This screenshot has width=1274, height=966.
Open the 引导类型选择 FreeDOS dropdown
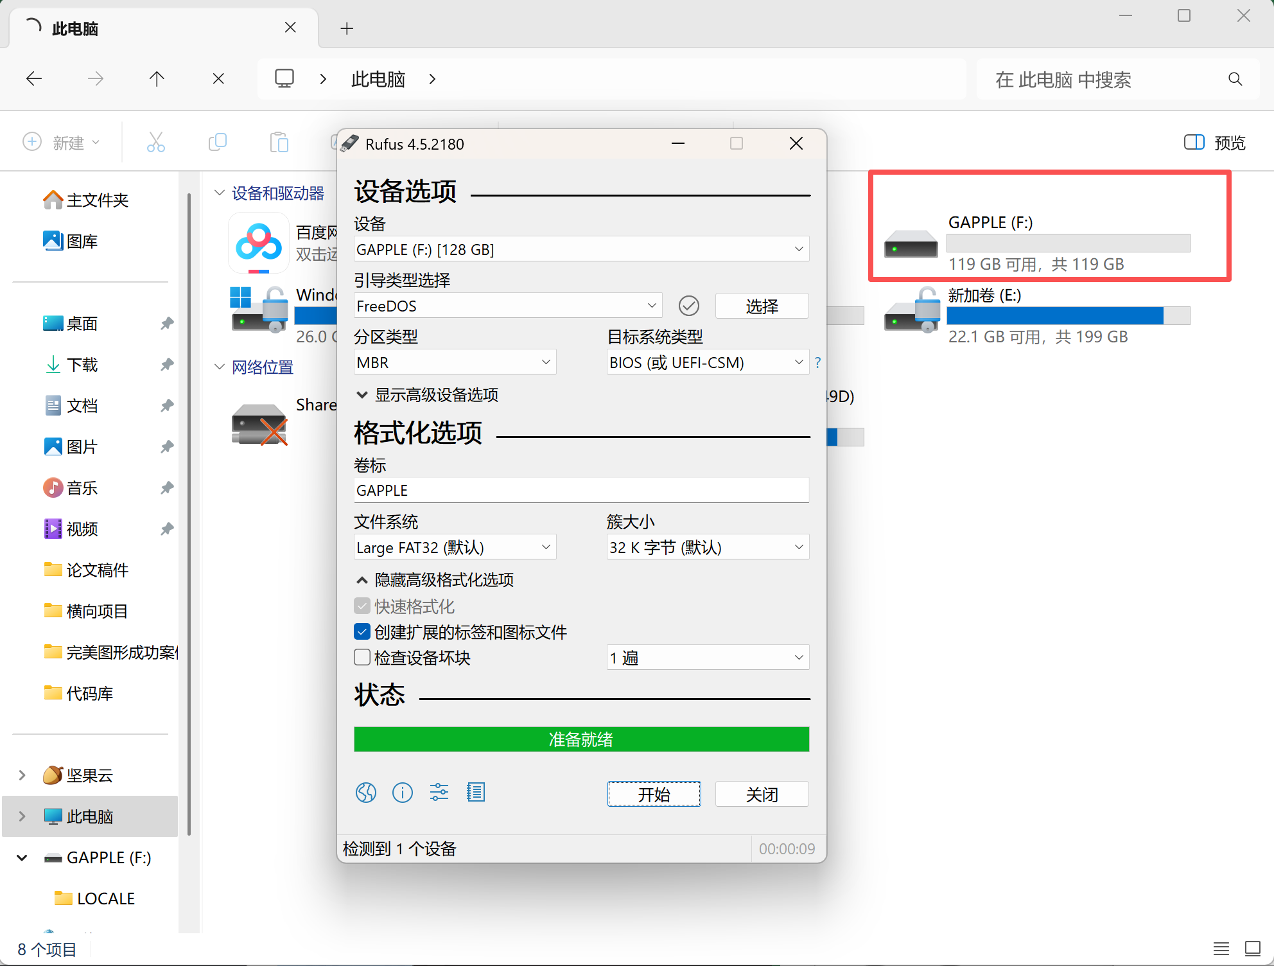click(507, 306)
